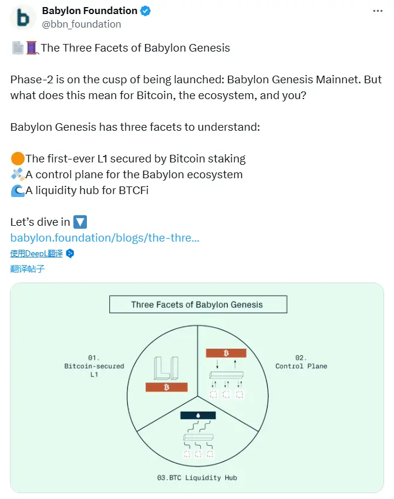Click the satellite emoji beside control plane
This screenshot has height=499, width=394.
click(16, 174)
